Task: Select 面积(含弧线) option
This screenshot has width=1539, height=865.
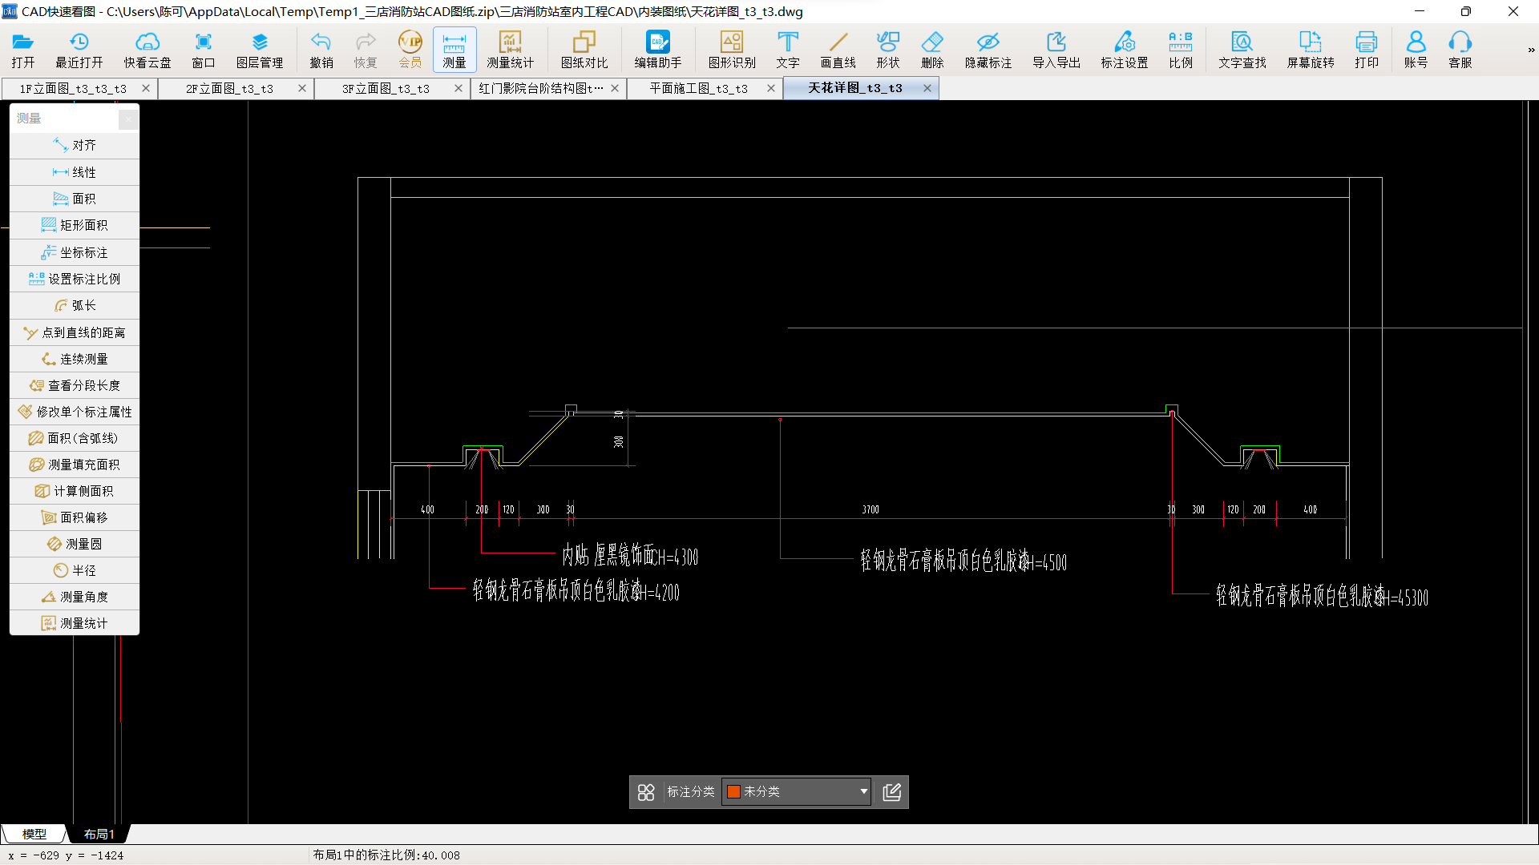Action: pos(75,438)
